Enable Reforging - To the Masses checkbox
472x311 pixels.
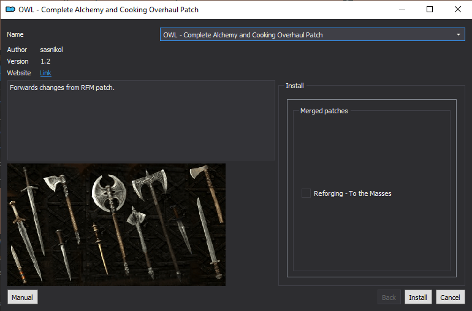[306, 193]
